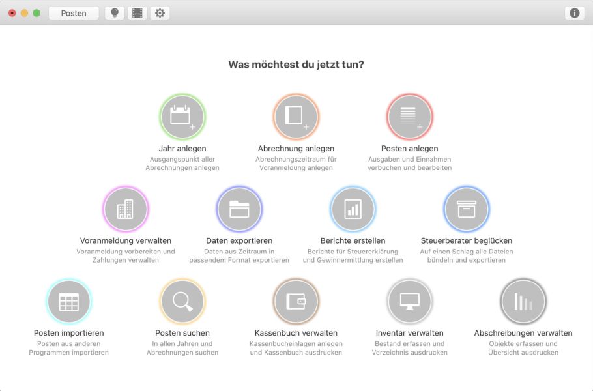This screenshot has width=593, height=391.
Task: Click the 'Was möchtest du jetzt tun?' heading
Action: [x=296, y=65]
